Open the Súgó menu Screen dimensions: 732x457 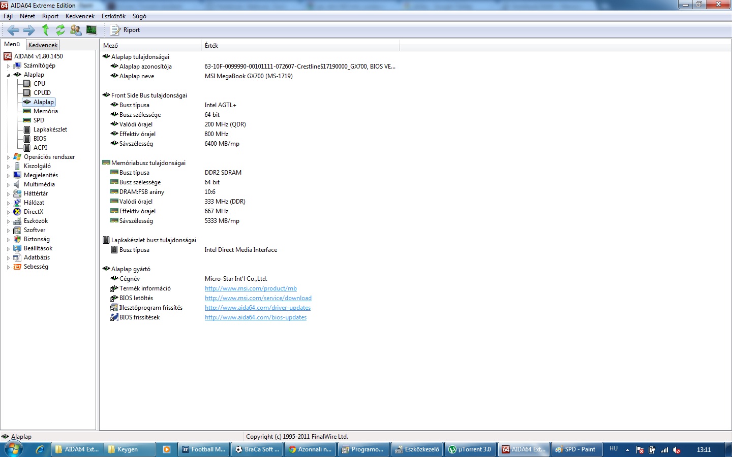coord(139,16)
